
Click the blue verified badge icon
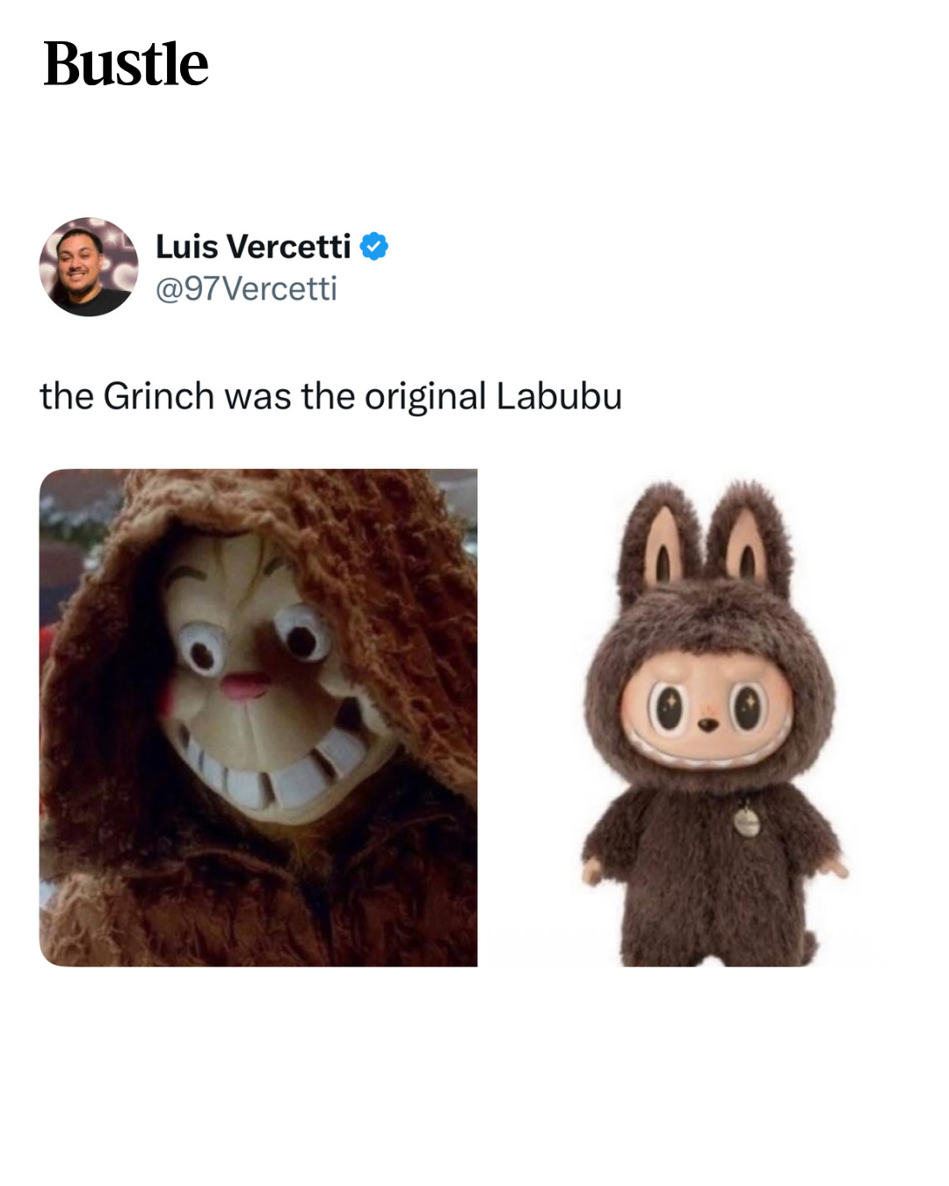(x=374, y=247)
